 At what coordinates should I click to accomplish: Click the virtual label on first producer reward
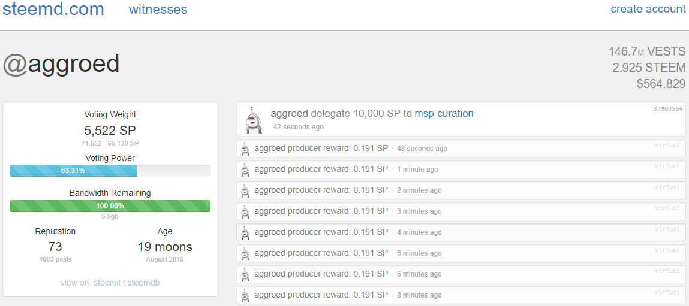667,145
